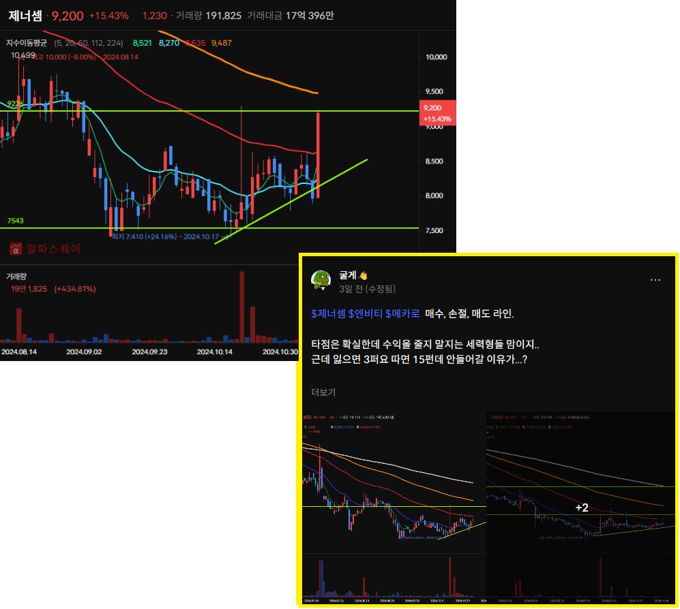The height and width of the screenshot is (609, 680).
Task: Open the three-dot more options menu
Action: [655, 280]
